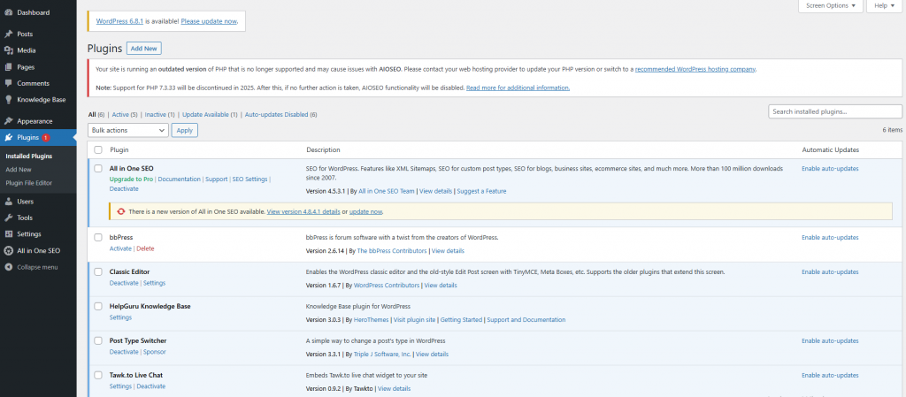
Task: Check the All in One SEO checkbox
Action: 98,169
